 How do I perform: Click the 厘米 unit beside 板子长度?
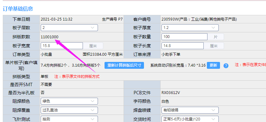pos(213,46)
